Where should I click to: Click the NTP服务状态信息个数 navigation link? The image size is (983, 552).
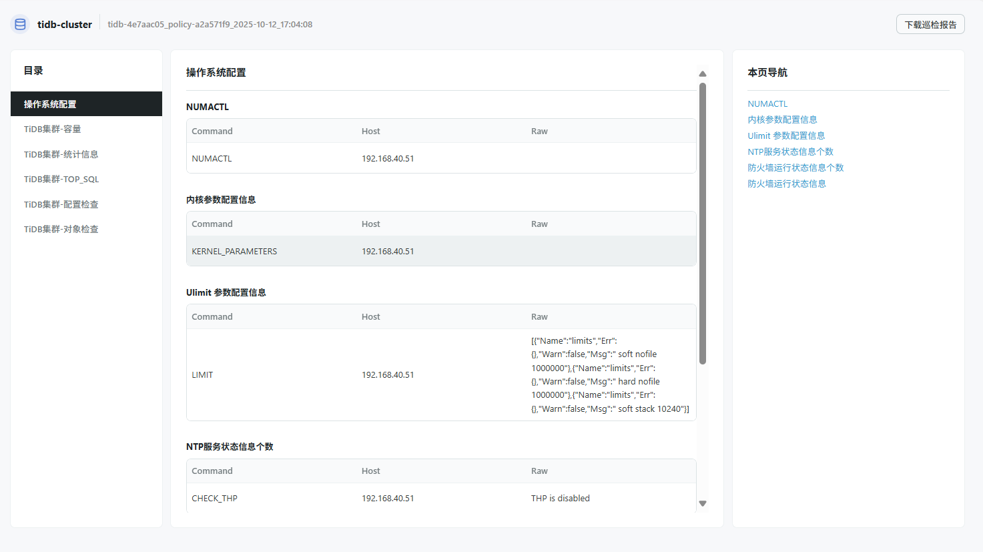point(790,152)
